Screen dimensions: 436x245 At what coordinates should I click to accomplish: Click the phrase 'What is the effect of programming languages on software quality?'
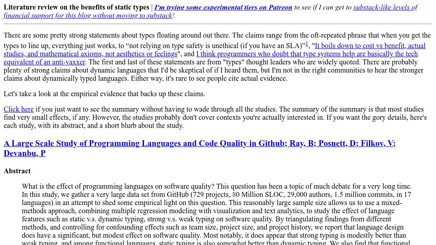pos(118,186)
